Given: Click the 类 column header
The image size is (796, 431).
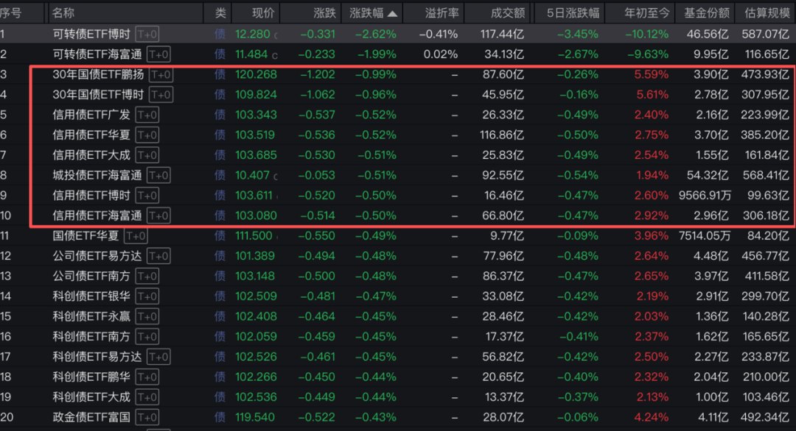Looking at the screenshot, I should [x=220, y=13].
